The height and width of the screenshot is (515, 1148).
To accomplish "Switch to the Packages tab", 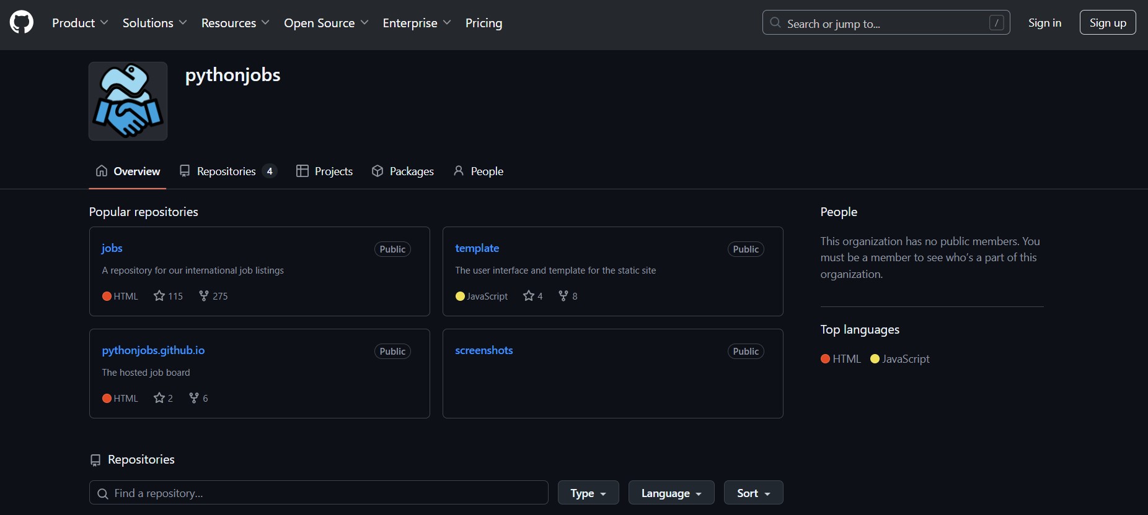I will 403,171.
